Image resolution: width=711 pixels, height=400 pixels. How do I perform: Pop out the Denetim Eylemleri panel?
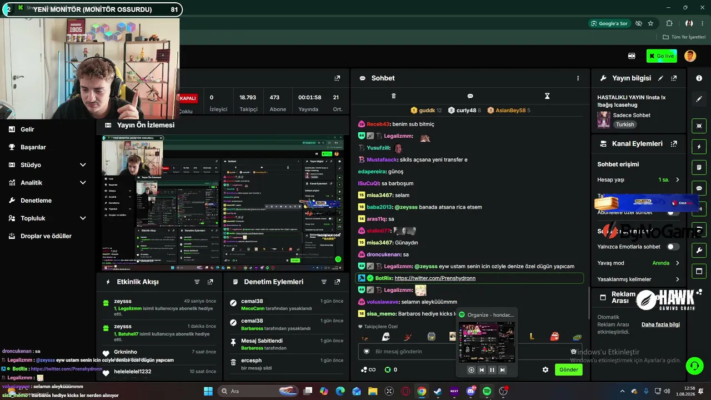pyautogui.click(x=337, y=282)
